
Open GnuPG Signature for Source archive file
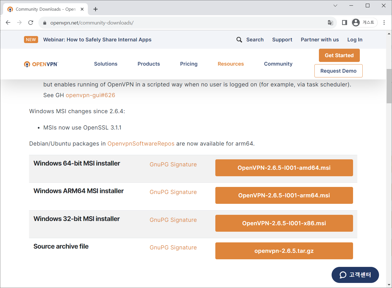[173, 247]
